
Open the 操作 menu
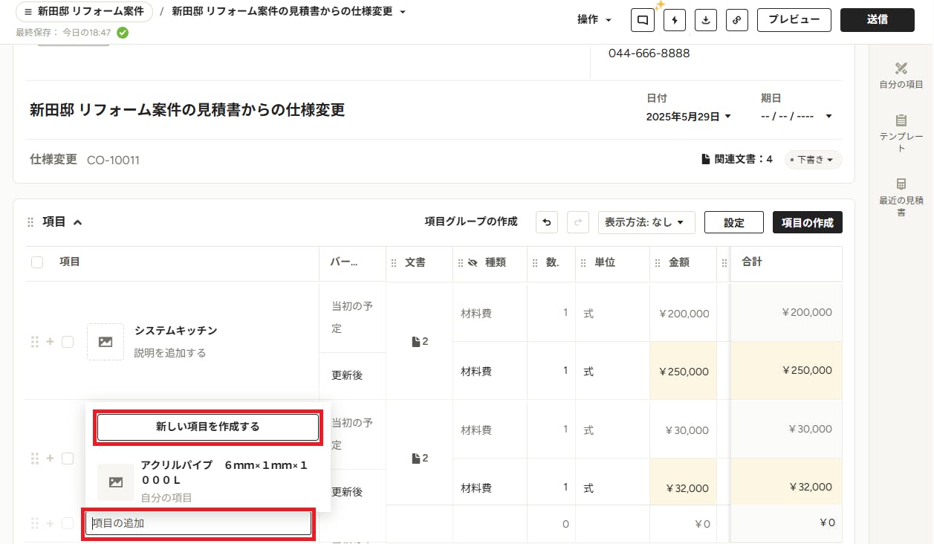coord(594,20)
